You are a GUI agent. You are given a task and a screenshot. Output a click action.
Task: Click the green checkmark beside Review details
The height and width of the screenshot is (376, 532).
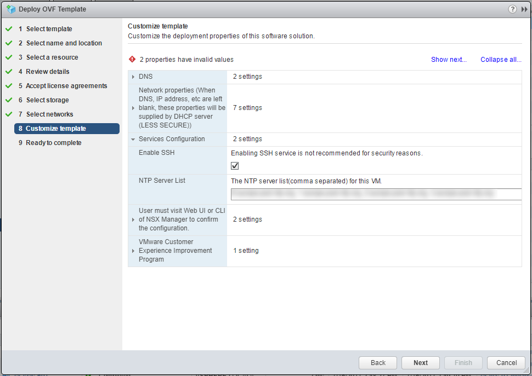tap(9, 72)
